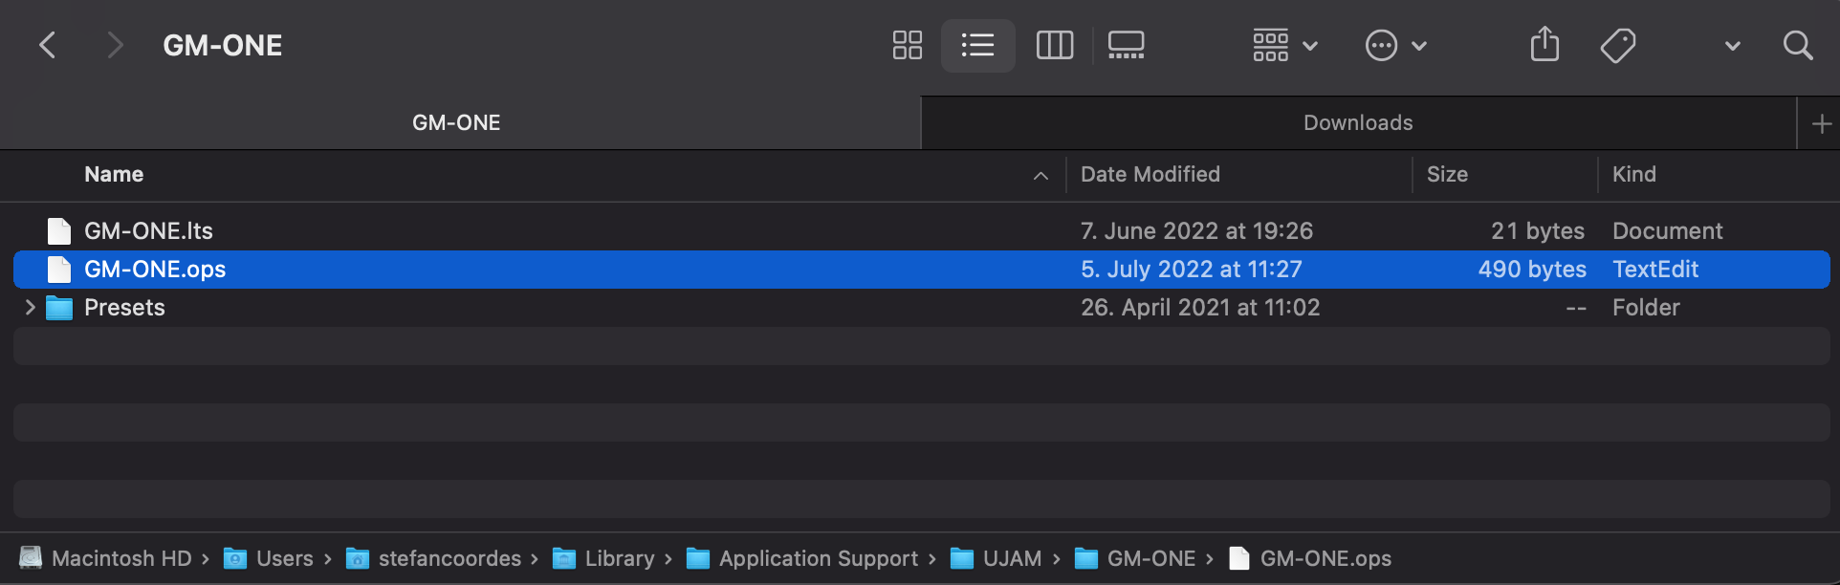Switch to list view
Image resolution: width=1840 pixels, height=585 pixels.
coord(977,45)
